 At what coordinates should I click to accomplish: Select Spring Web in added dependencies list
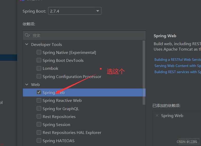(172, 116)
